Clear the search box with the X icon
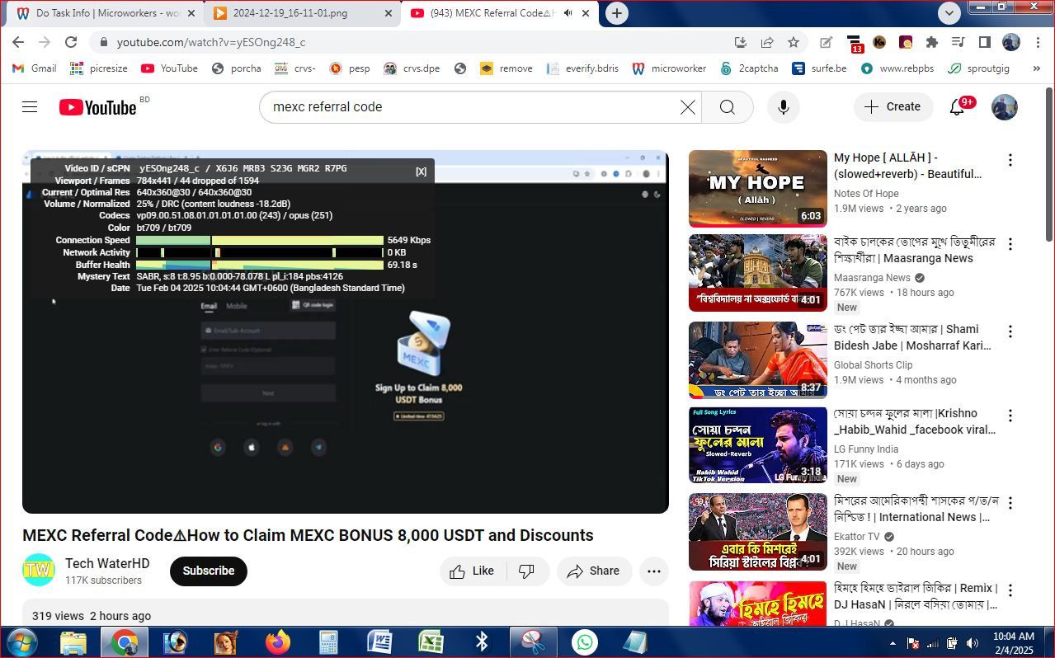Image resolution: width=1055 pixels, height=658 pixels. 687,107
